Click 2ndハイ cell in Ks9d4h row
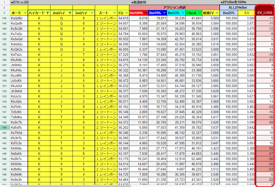 [x=61, y=174]
